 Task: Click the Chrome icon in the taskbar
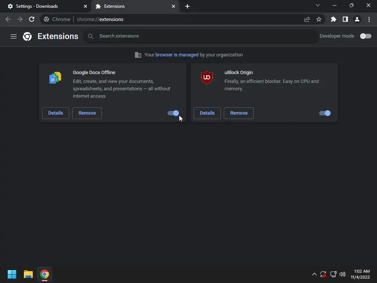[x=45, y=274]
